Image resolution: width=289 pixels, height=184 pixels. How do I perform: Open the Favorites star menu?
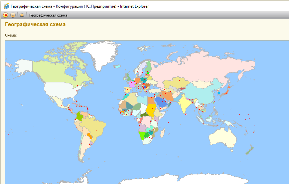tap(22, 15)
